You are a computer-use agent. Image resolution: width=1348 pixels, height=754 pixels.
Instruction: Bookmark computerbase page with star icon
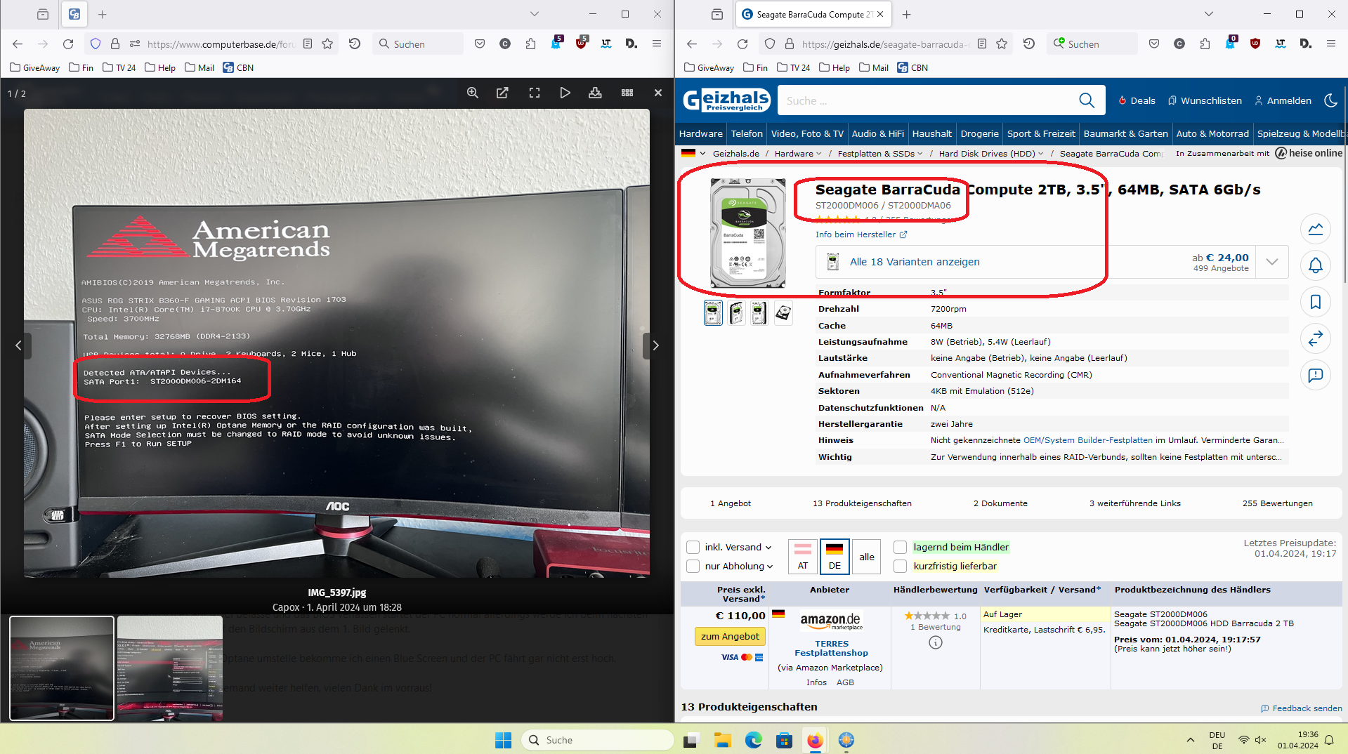pos(327,44)
